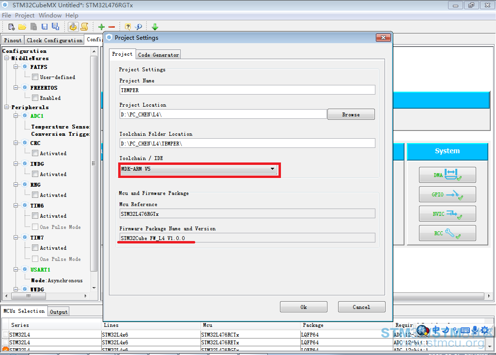Collapse the FATFS tree node
The height and width of the screenshot is (355, 496).
coord(16,66)
